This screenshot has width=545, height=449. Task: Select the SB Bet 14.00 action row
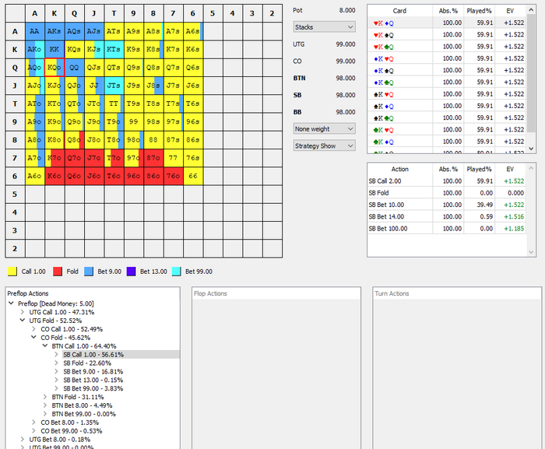click(447, 216)
